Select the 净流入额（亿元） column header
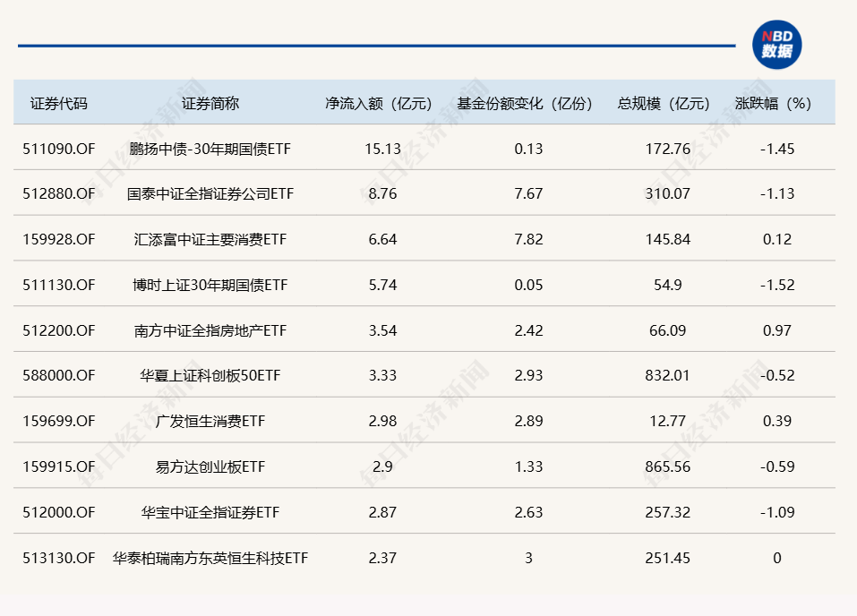Image resolution: width=857 pixels, height=616 pixels. pyautogui.click(x=379, y=103)
